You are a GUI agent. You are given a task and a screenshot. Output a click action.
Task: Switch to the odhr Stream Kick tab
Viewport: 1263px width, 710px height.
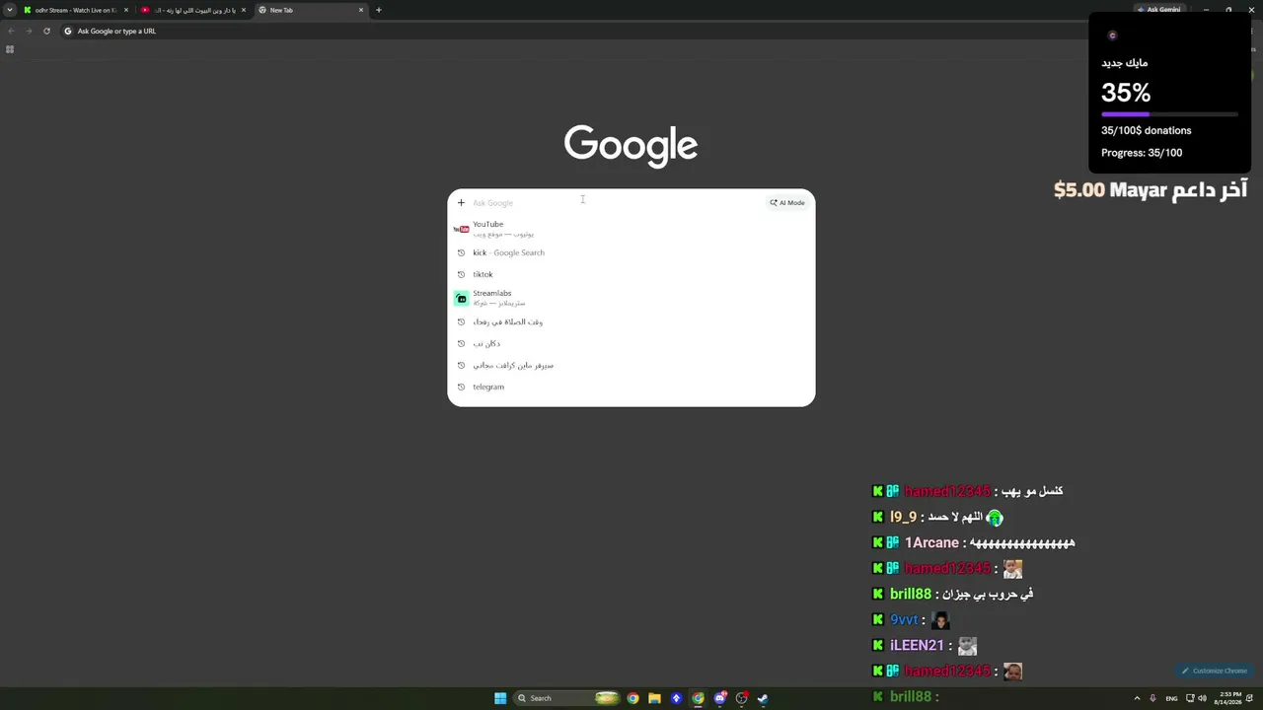(75, 10)
